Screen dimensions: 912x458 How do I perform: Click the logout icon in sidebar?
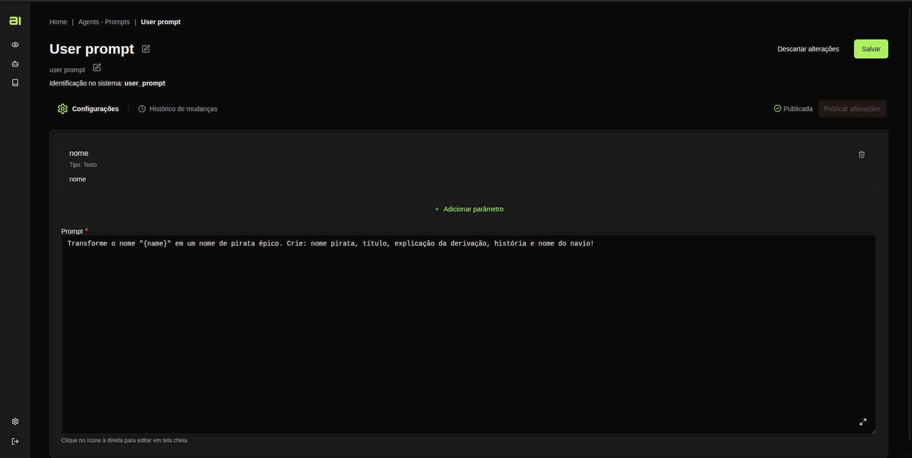(x=15, y=441)
